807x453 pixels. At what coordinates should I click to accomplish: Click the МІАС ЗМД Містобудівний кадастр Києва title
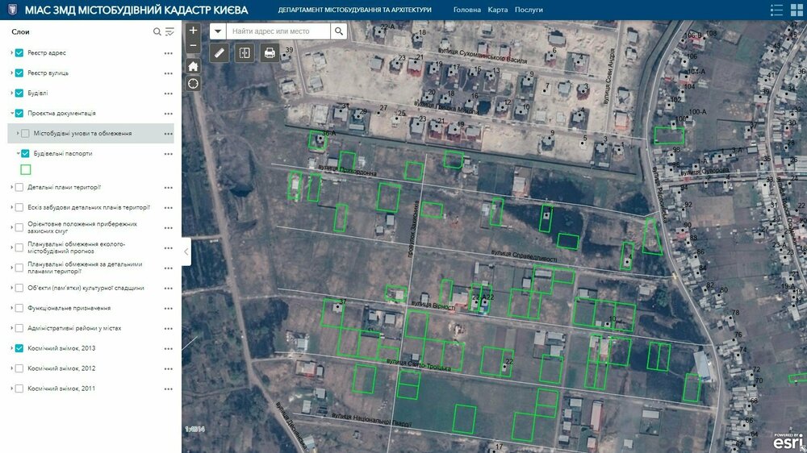[136, 10]
